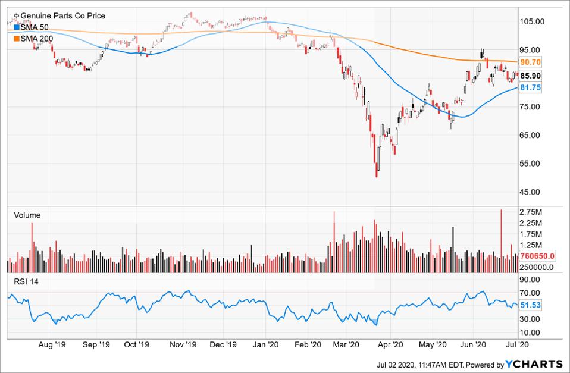The image size is (570, 373).
Task: Click the 105.00 price axis label
Action: 532,22
